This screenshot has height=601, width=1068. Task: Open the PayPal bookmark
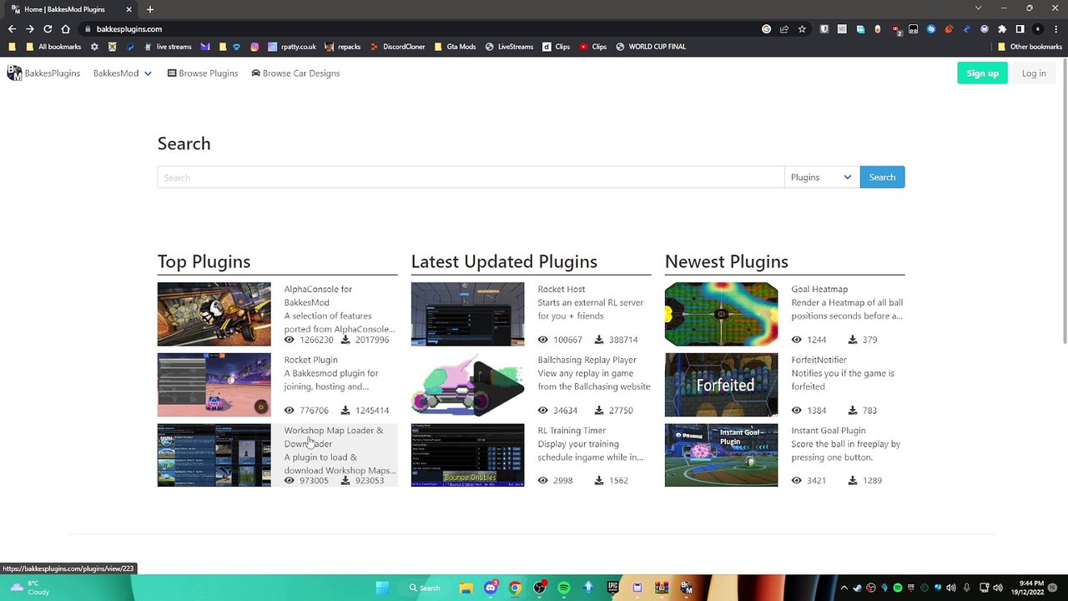pos(130,47)
